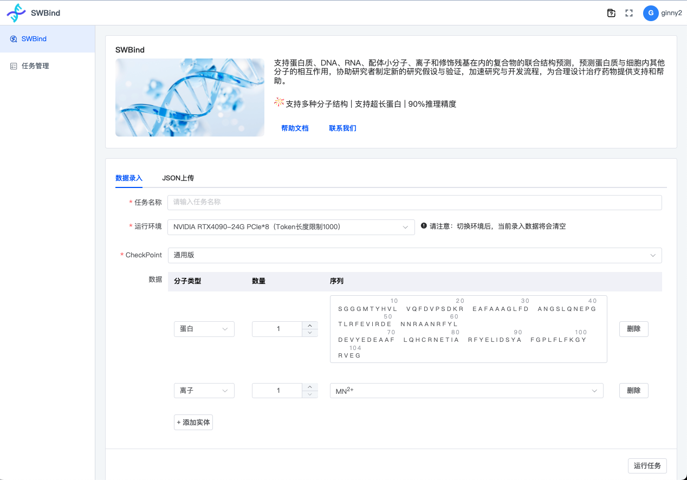Expand the 离子 molecule type dropdown

pyautogui.click(x=204, y=390)
